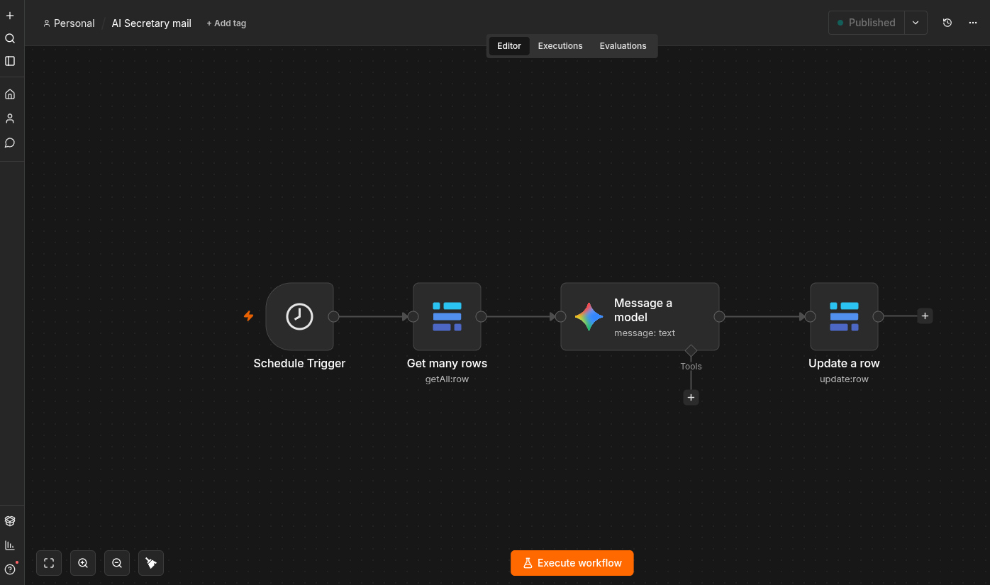Click the orange lightning trigger indicator

click(248, 316)
